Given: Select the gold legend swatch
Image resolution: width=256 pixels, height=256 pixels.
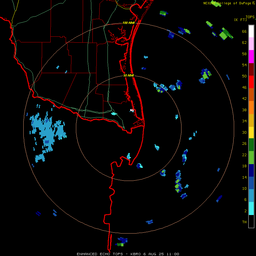Looking at the screenshot, I should tap(251, 120).
